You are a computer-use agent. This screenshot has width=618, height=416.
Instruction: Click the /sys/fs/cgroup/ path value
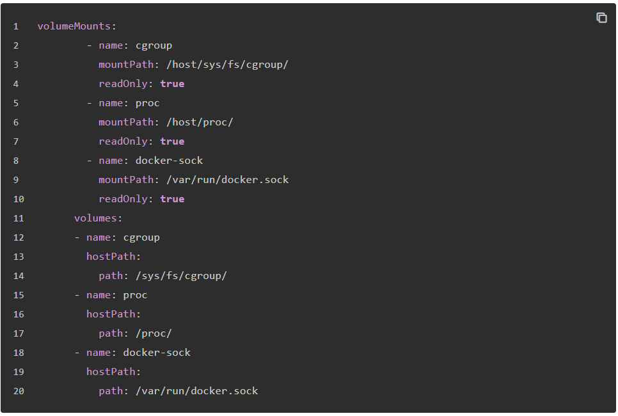point(181,276)
